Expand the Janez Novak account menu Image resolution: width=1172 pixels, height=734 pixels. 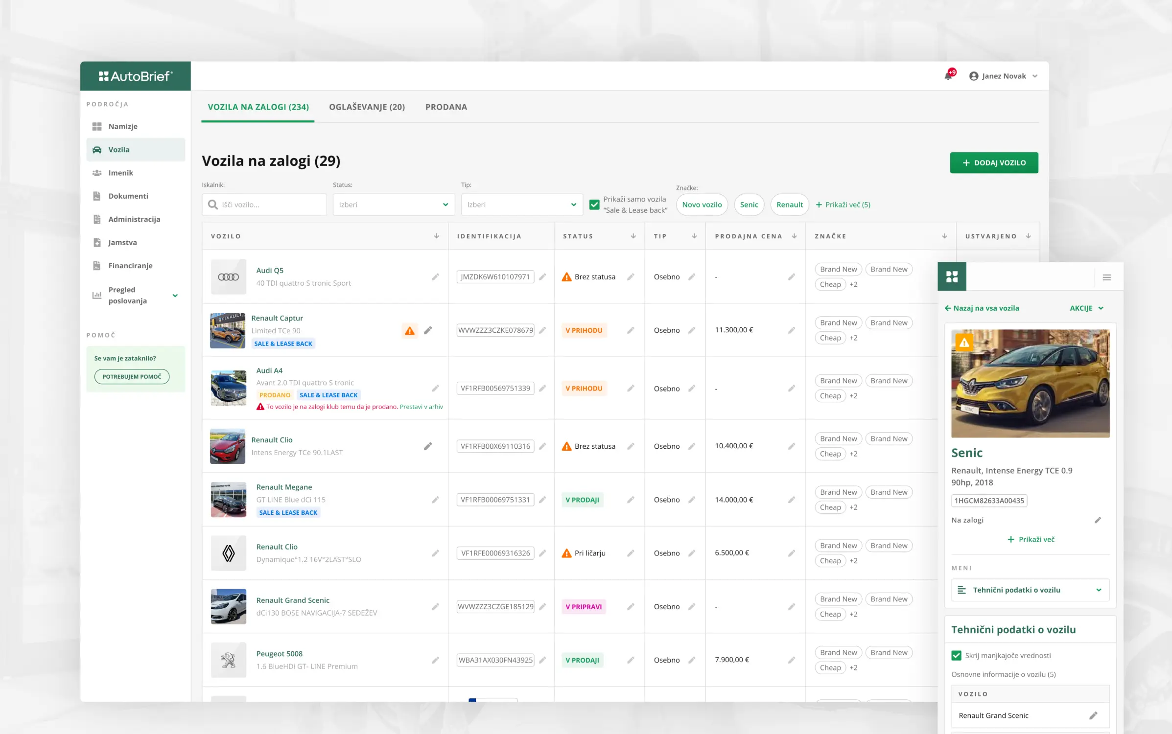1035,76
